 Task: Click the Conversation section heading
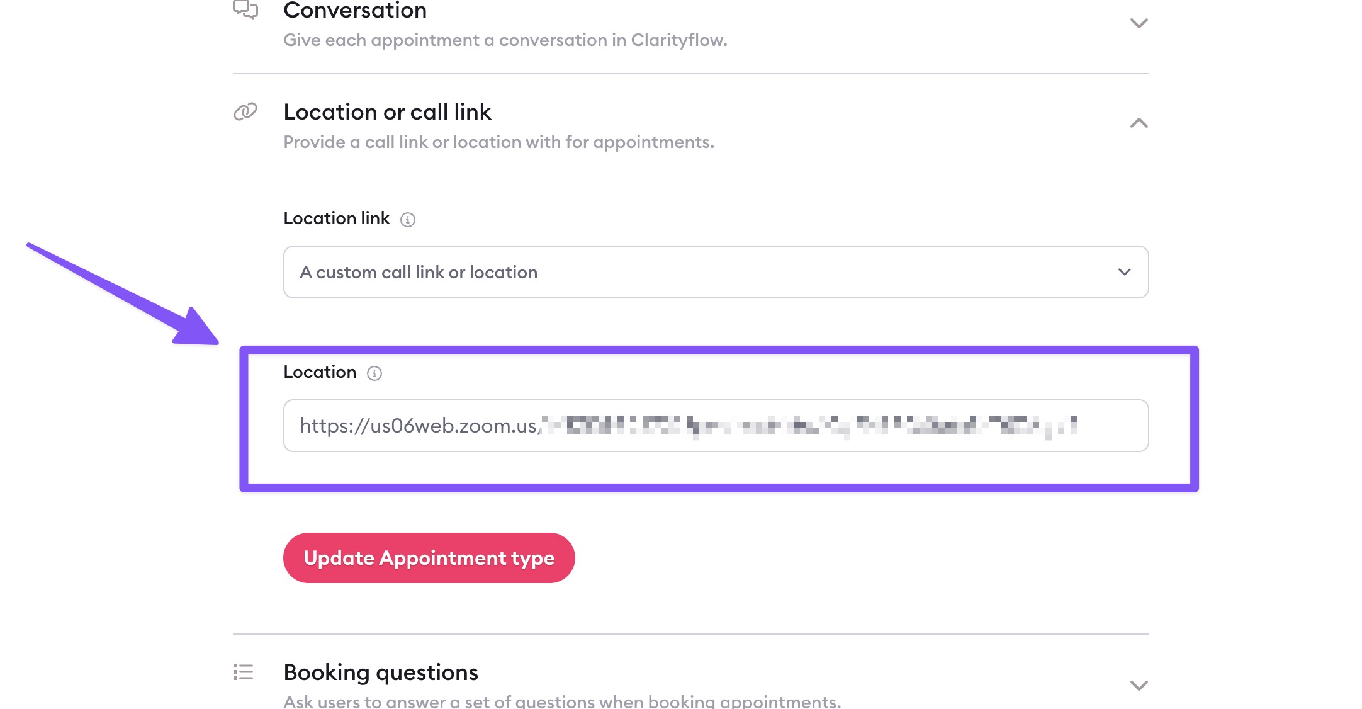coord(355,11)
